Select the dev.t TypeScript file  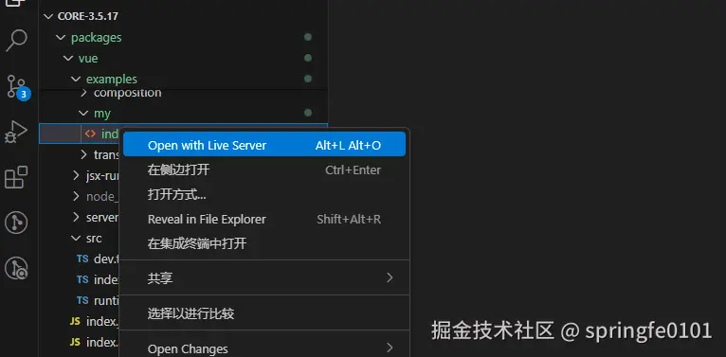pos(106,259)
